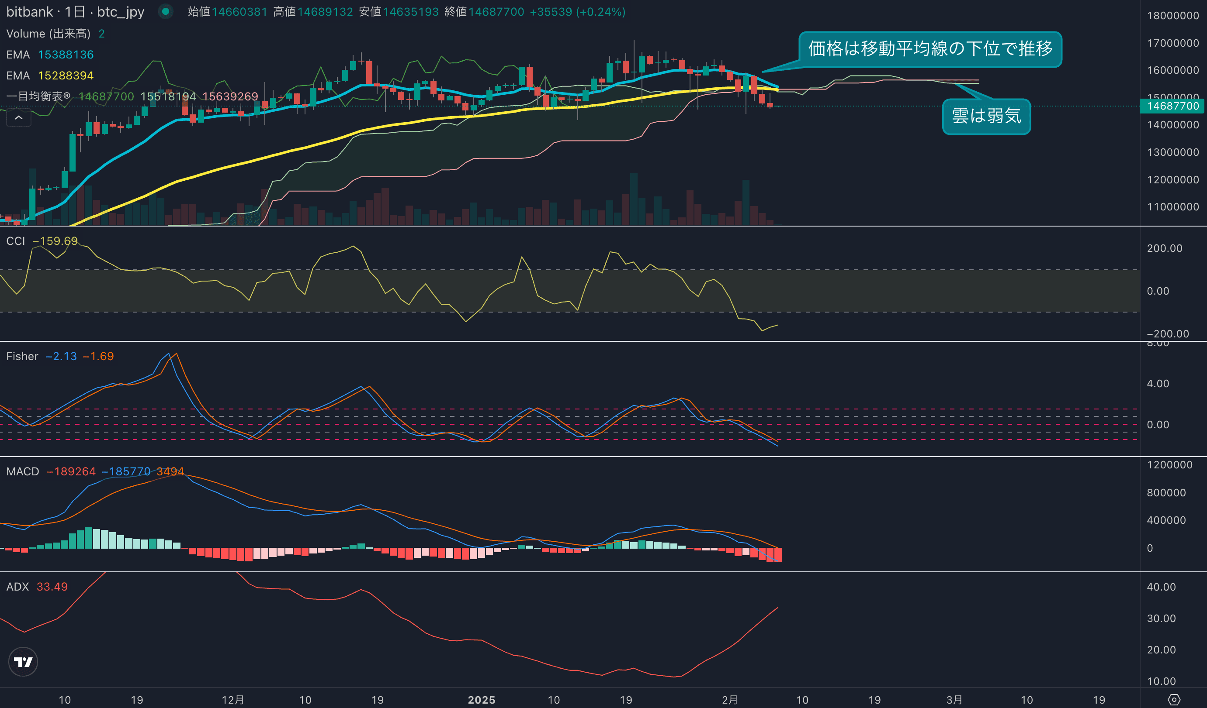Click the MACD indicator label
Screen dimensions: 1207x708
pyautogui.click(x=23, y=471)
